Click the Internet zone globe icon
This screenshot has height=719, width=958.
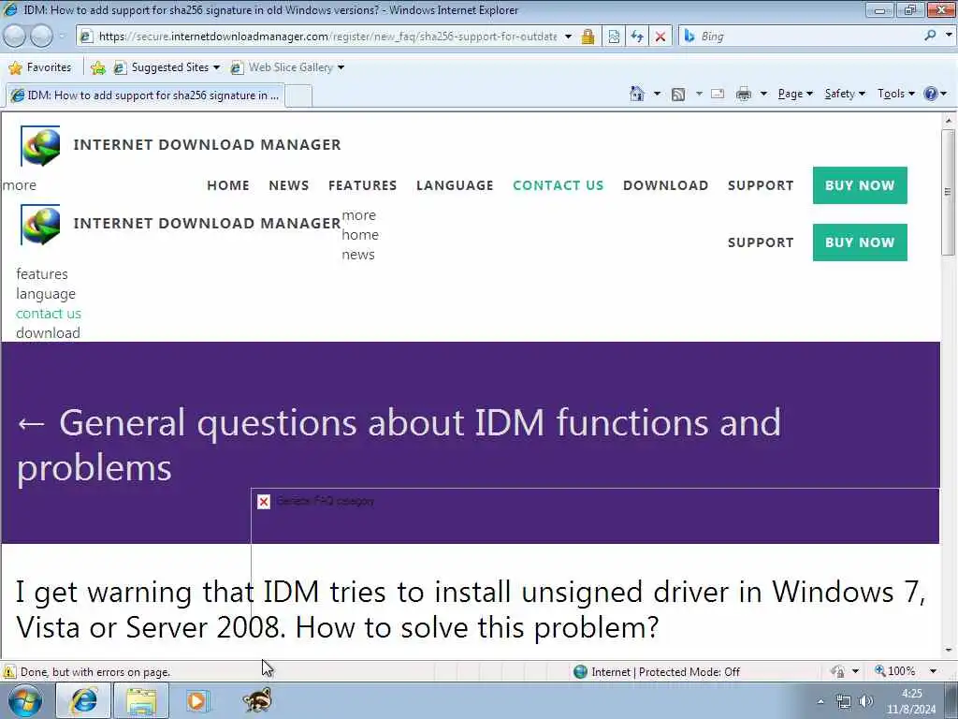[580, 672]
